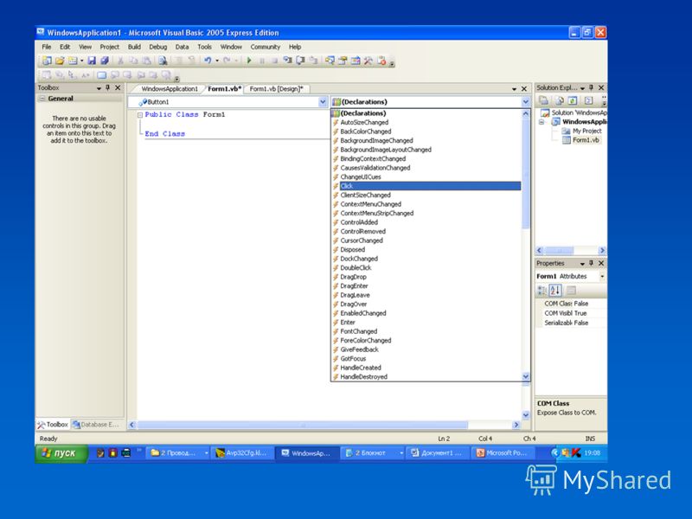Screen dimensions: 692x519
Task: Pin the Toolbox panel with auto-hide pushpin
Action: coord(107,88)
